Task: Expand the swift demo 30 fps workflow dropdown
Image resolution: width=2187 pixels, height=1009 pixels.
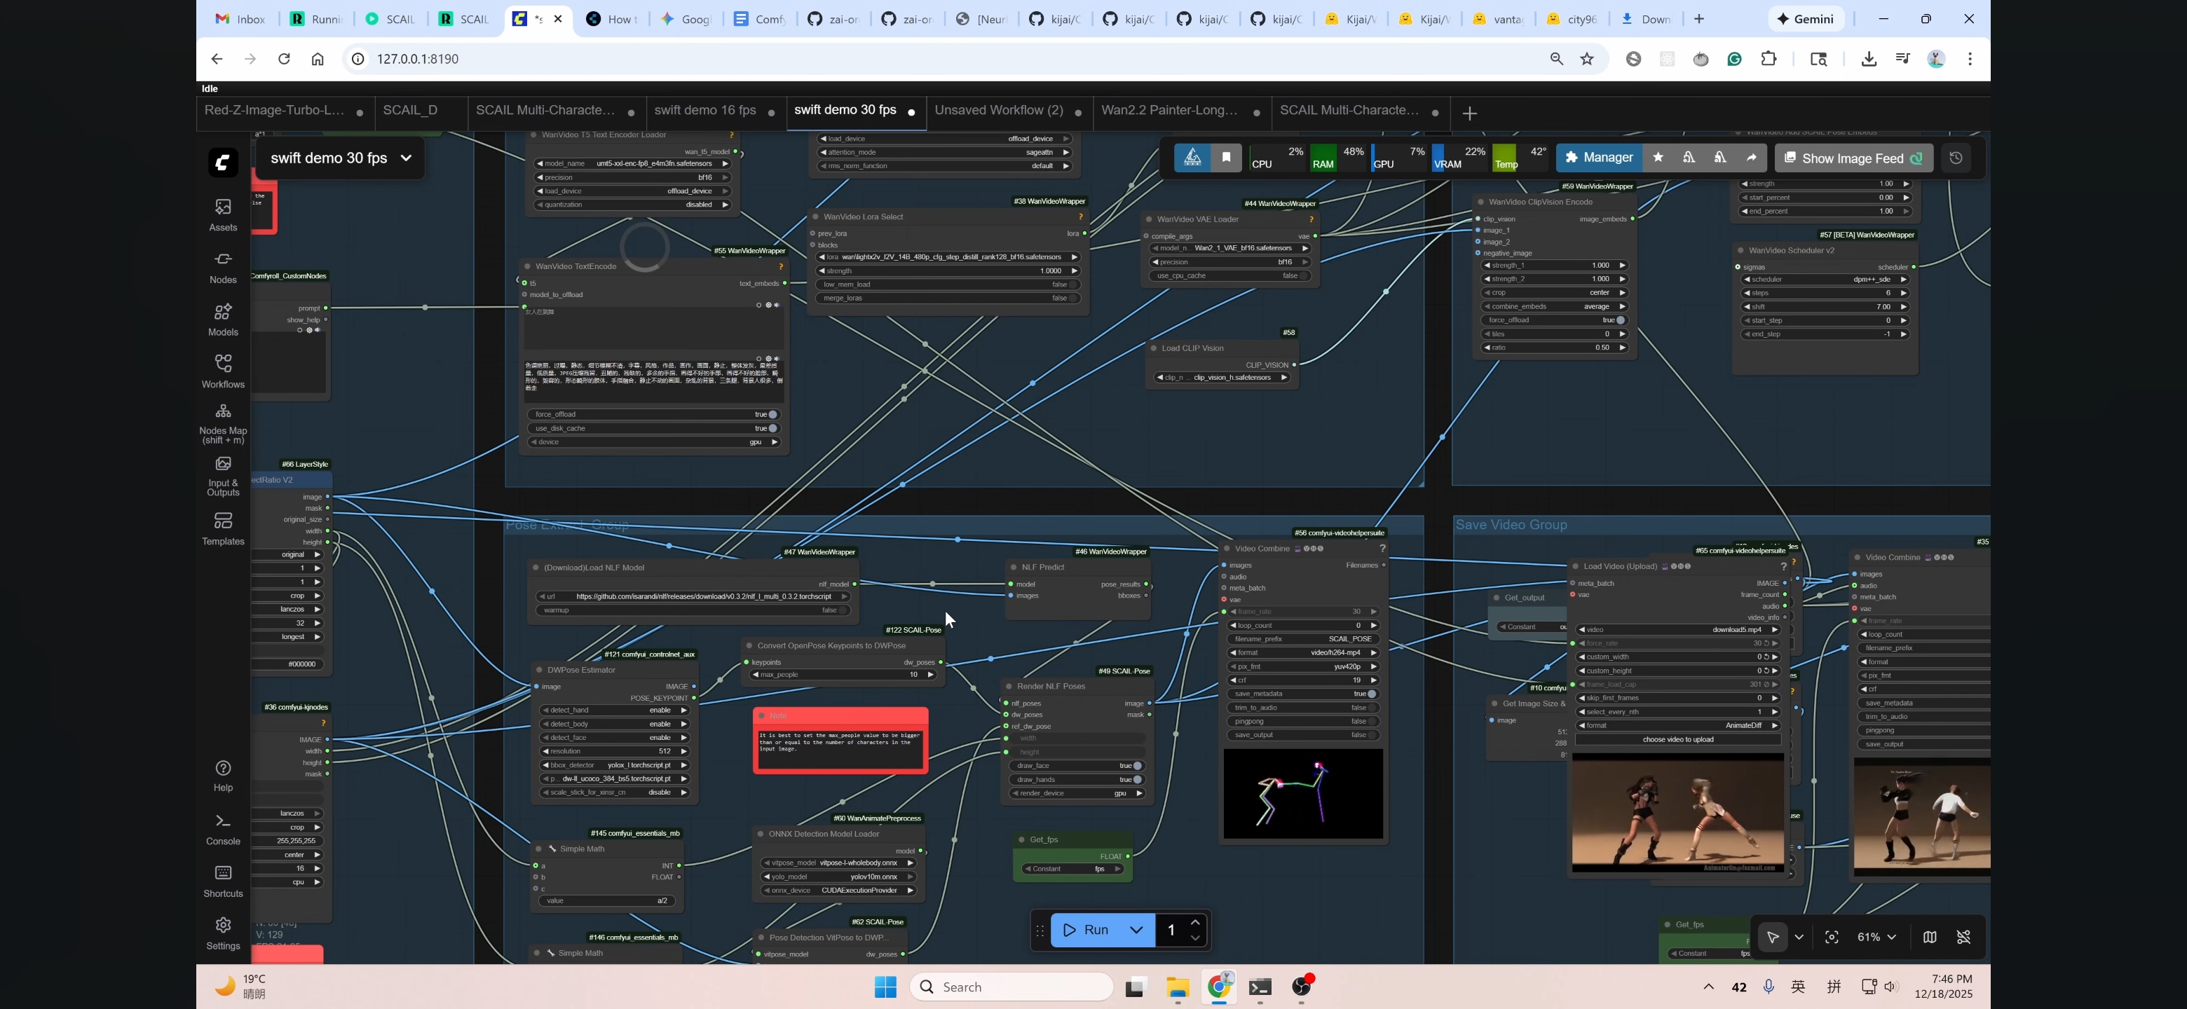Action: click(x=406, y=158)
